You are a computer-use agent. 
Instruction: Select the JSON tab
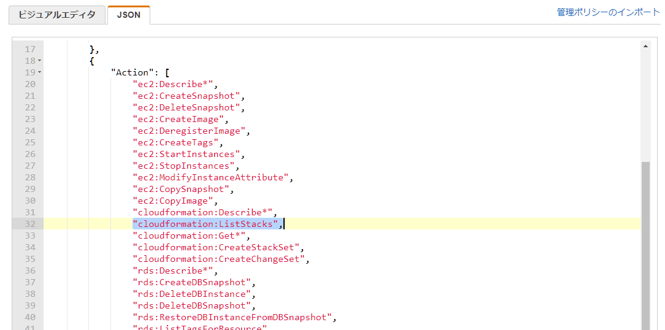[x=128, y=15]
